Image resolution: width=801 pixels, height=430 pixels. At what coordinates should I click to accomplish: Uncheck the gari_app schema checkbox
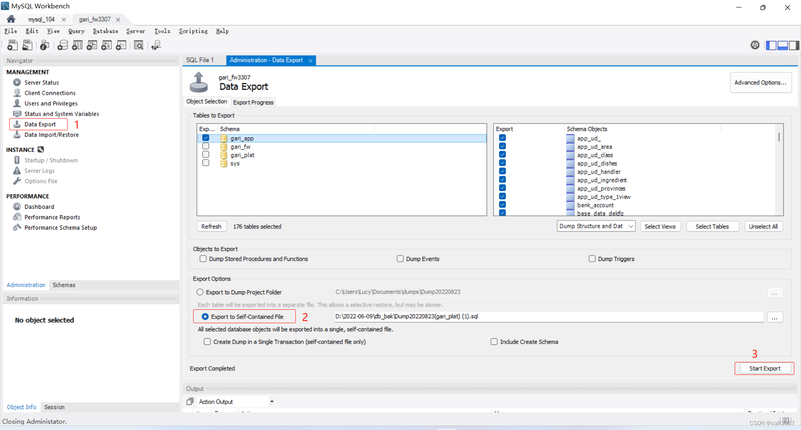(206, 138)
